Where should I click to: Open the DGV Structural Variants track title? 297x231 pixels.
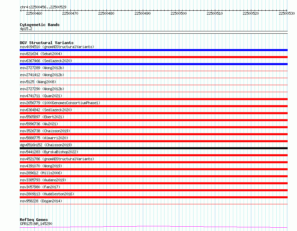[x=47, y=43]
